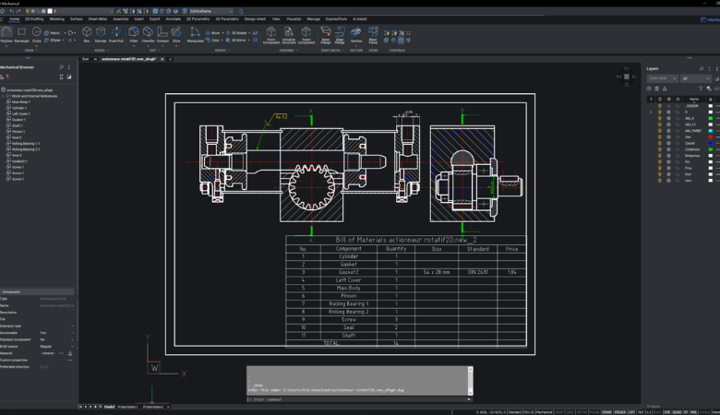
Task: Click the Initialize Structure icon
Action: 289,35
